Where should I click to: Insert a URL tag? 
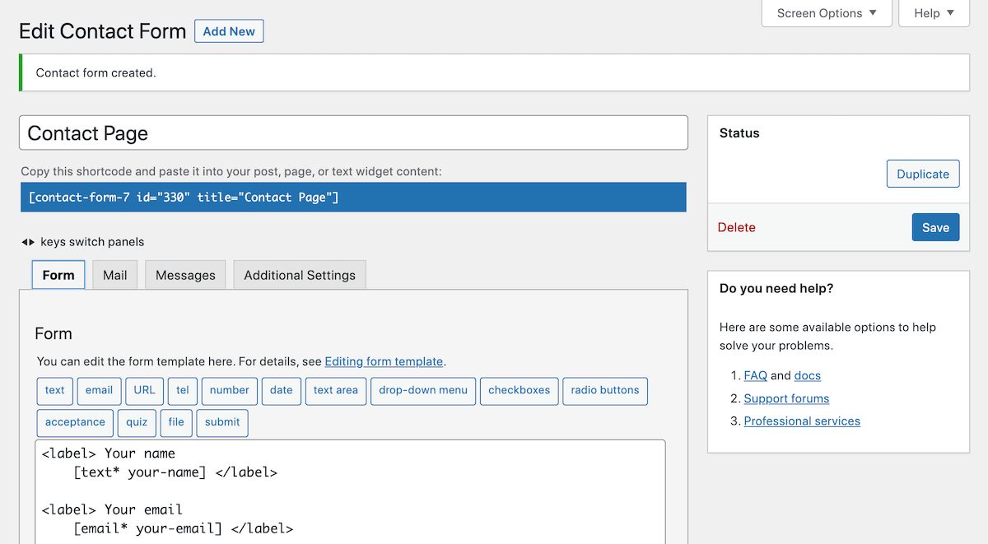[145, 390]
